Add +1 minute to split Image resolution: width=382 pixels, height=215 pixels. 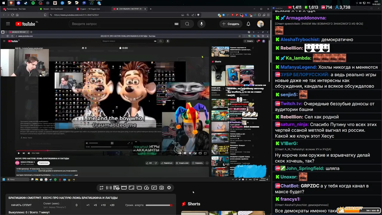(x=88, y=205)
